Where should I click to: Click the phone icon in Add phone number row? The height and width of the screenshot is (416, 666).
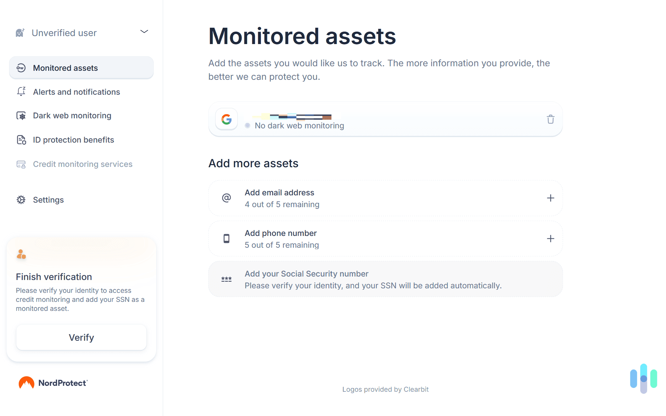226,238
